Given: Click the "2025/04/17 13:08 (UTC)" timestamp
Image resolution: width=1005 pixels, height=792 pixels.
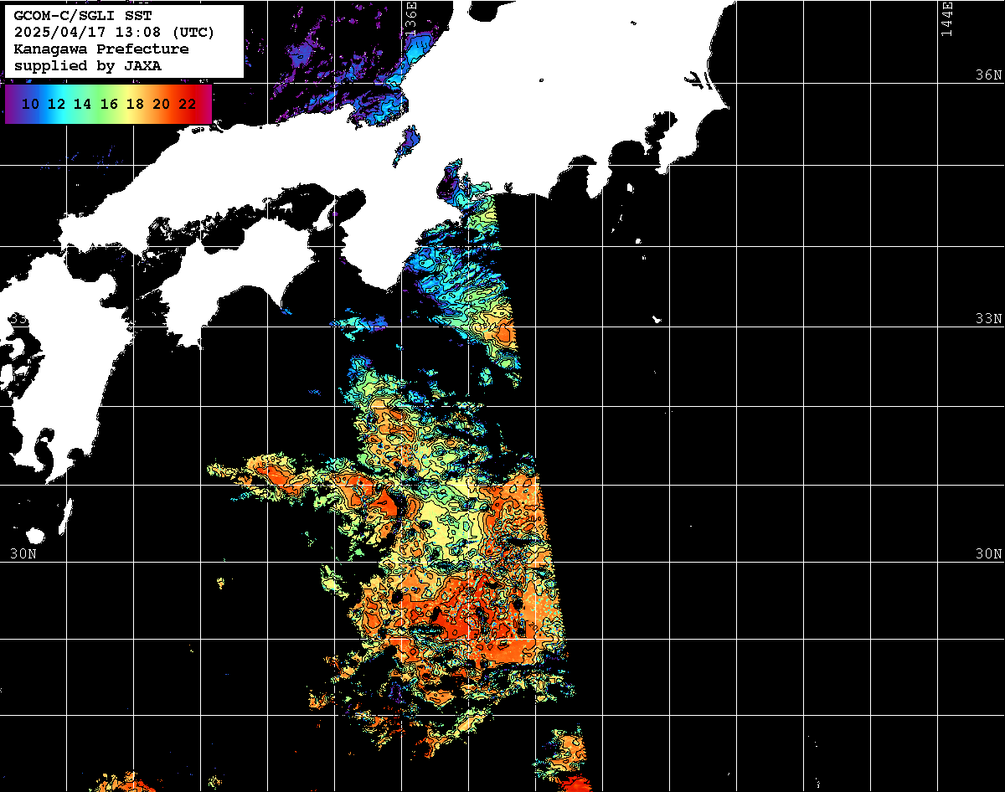Looking at the screenshot, I should coord(115,33).
